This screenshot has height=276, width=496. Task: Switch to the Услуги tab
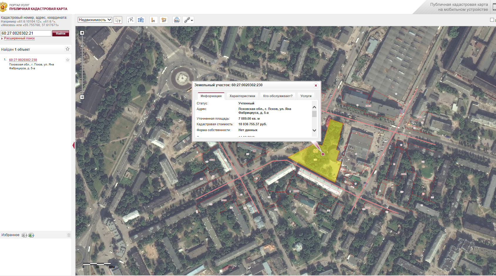click(306, 96)
